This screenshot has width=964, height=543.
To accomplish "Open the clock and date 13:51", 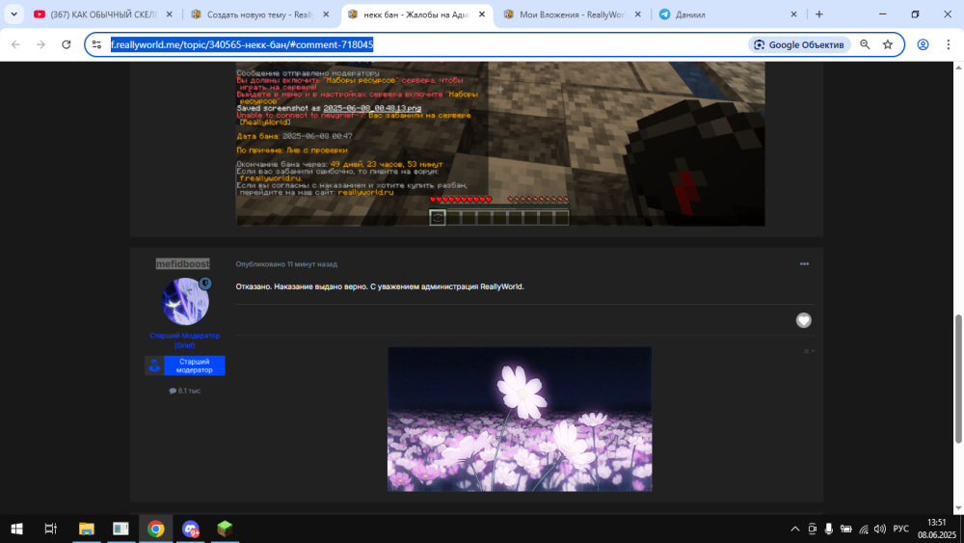I will [x=937, y=529].
